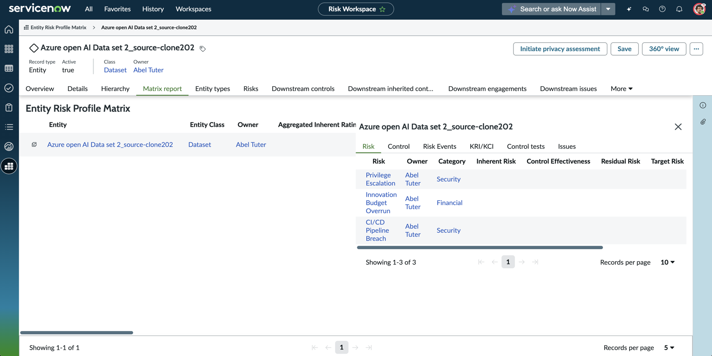Image resolution: width=712 pixels, height=356 pixels.
Task: Switch to the Downstream issues tab
Action: (x=568, y=89)
